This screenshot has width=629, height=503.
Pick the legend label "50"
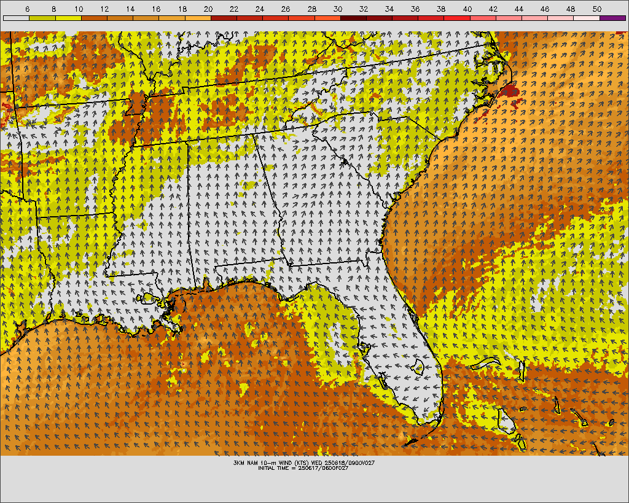click(597, 9)
